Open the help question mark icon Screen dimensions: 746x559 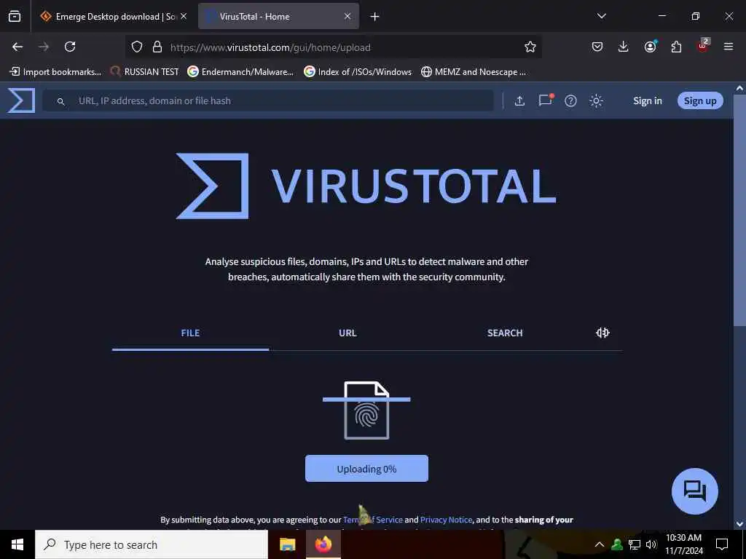click(570, 100)
